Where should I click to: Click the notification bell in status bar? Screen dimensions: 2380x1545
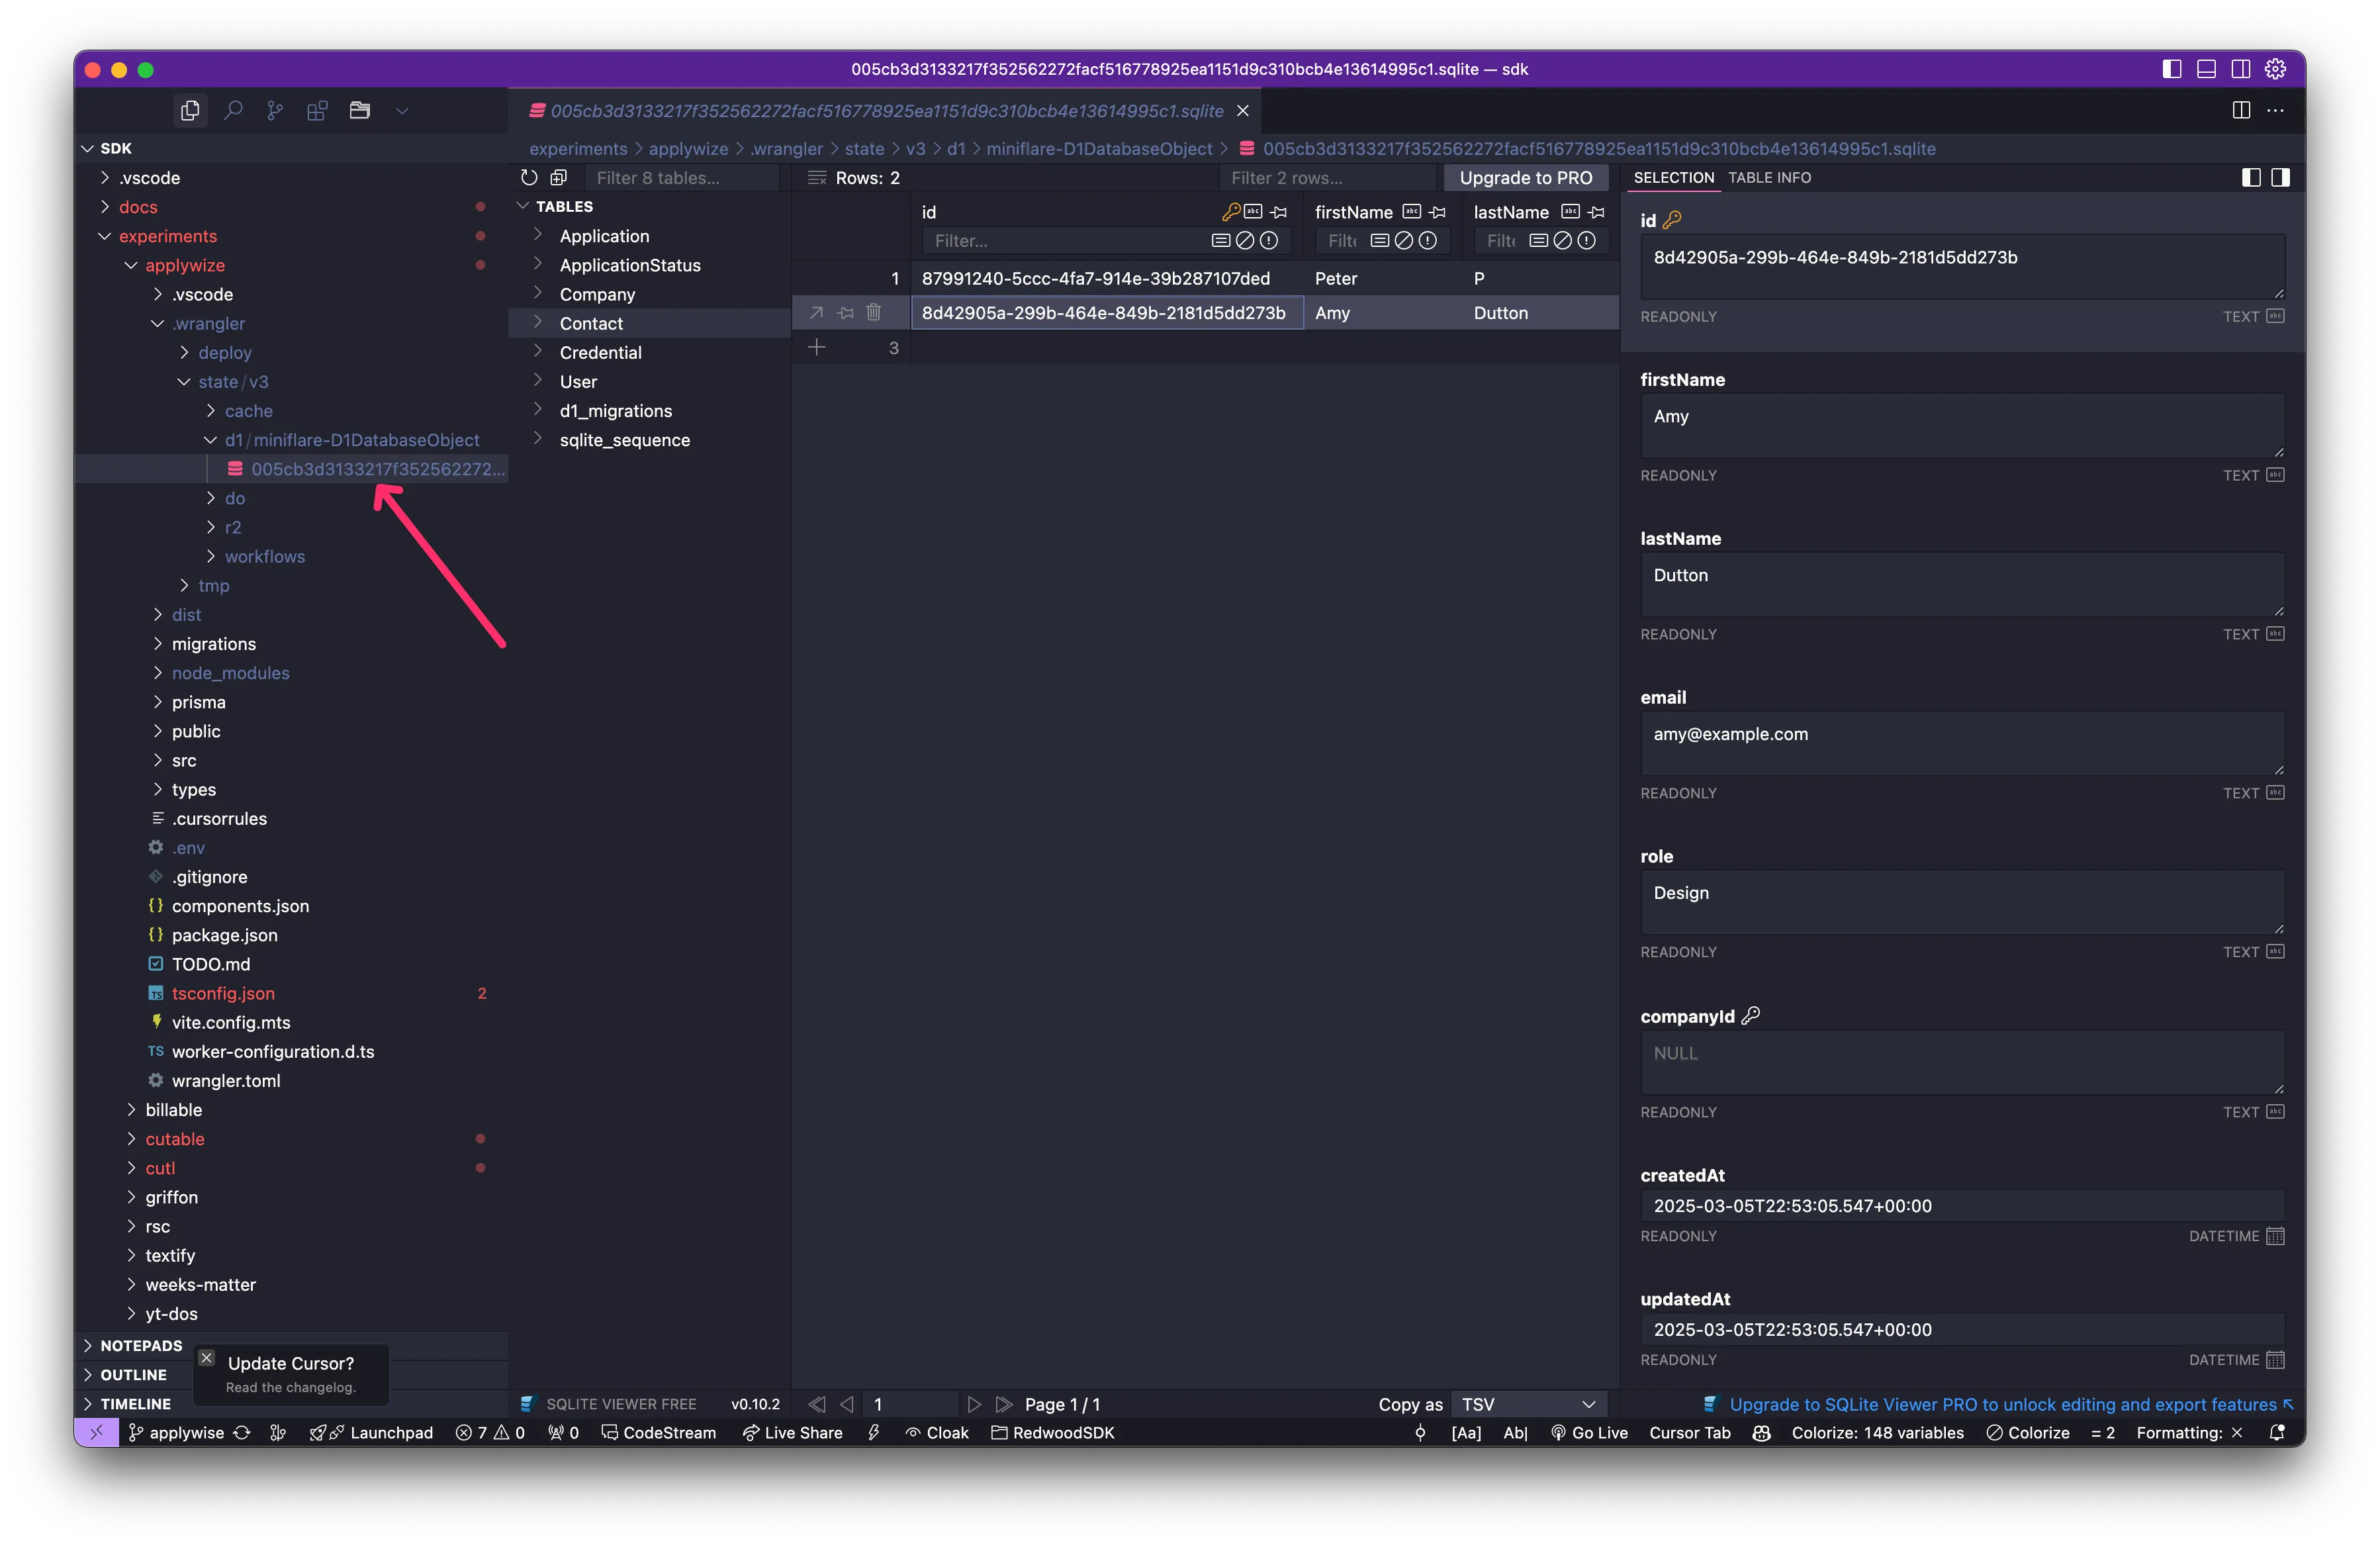coord(2277,1433)
